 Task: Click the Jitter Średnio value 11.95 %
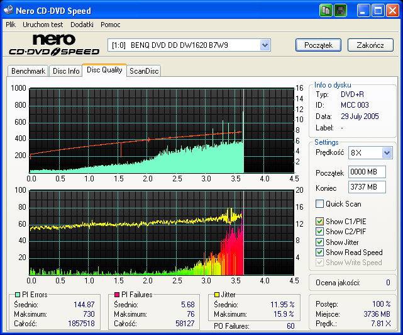[282, 305]
